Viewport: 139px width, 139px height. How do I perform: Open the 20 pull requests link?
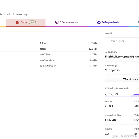point(136,134)
